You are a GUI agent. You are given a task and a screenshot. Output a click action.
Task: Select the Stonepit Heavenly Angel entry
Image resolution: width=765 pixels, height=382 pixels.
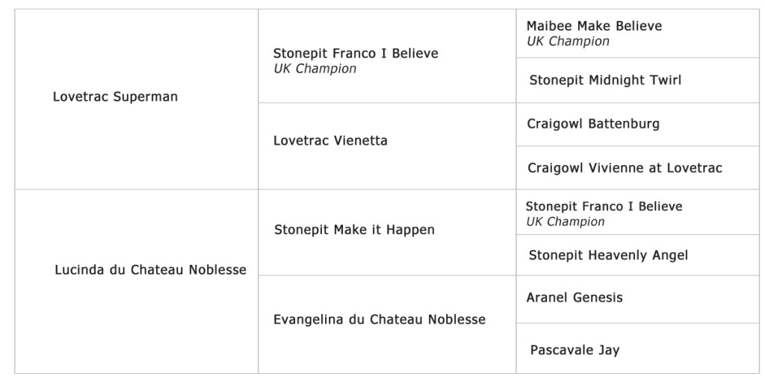pyautogui.click(x=608, y=255)
